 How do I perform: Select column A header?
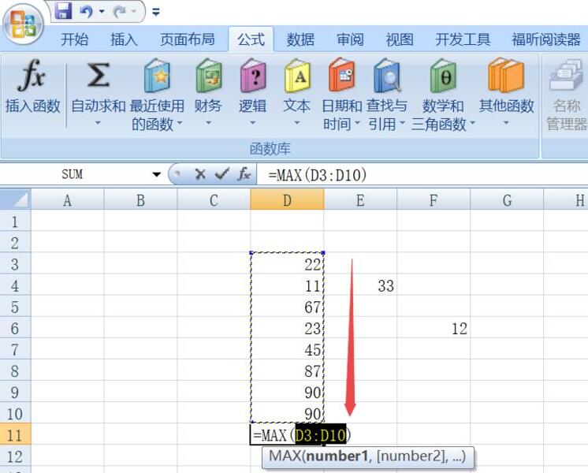(68, 199)
